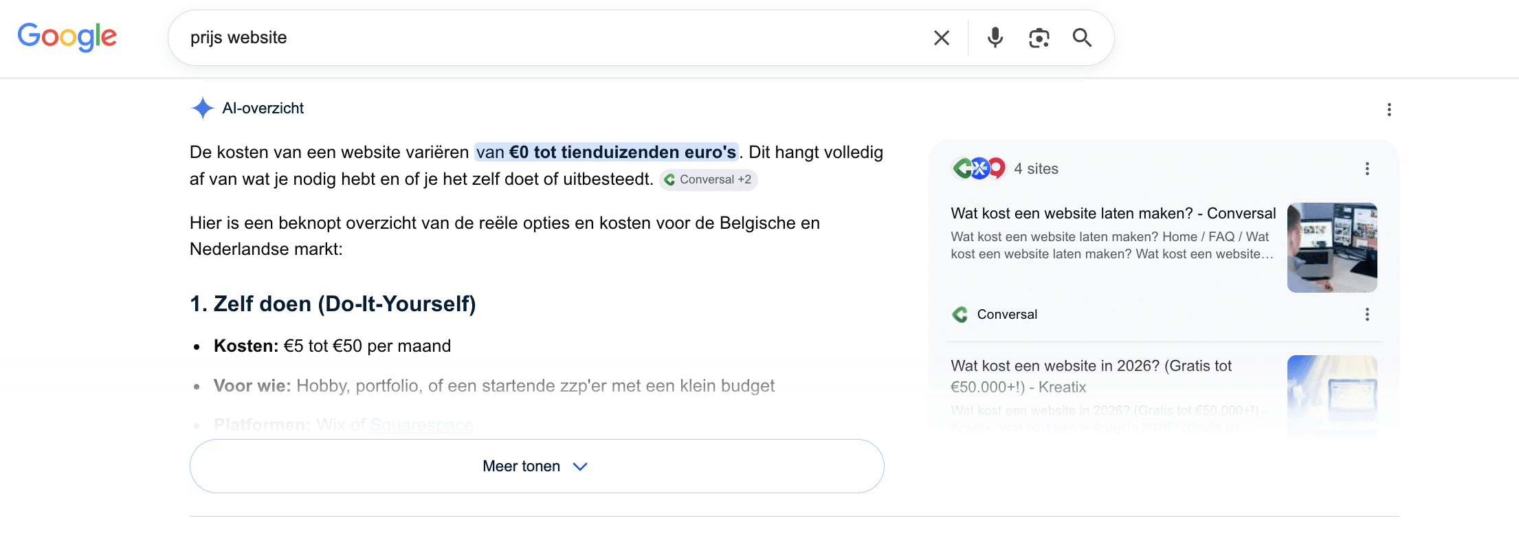
Task: Click the chevron arrow in 'Meer tonen'
Action: [x=580, y=466]
